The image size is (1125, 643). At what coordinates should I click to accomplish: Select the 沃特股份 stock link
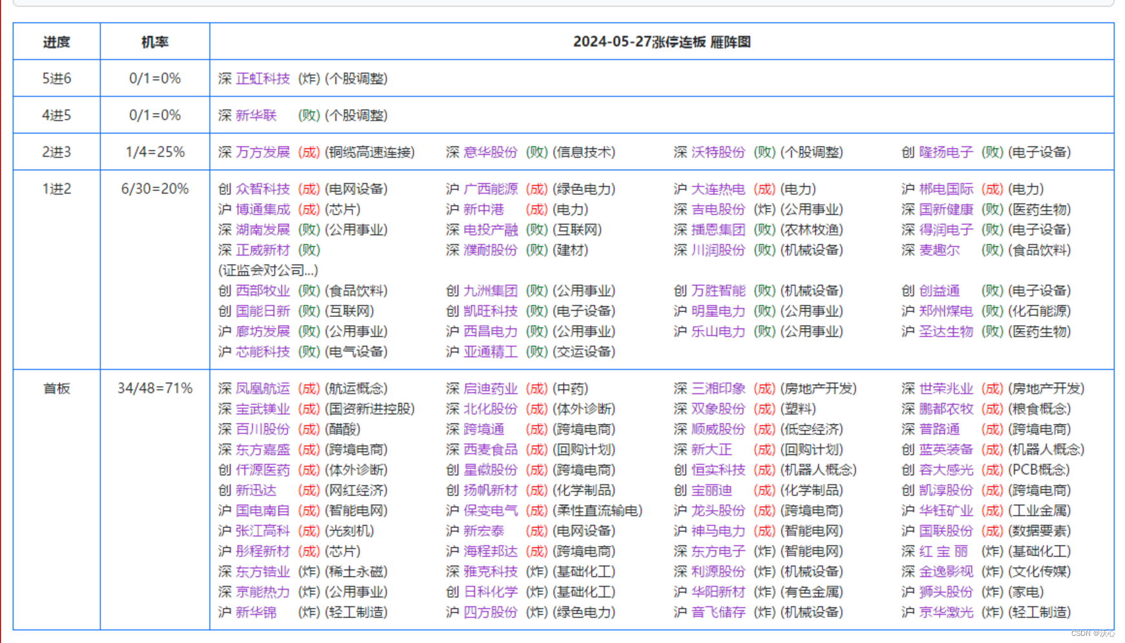(718, 152)
